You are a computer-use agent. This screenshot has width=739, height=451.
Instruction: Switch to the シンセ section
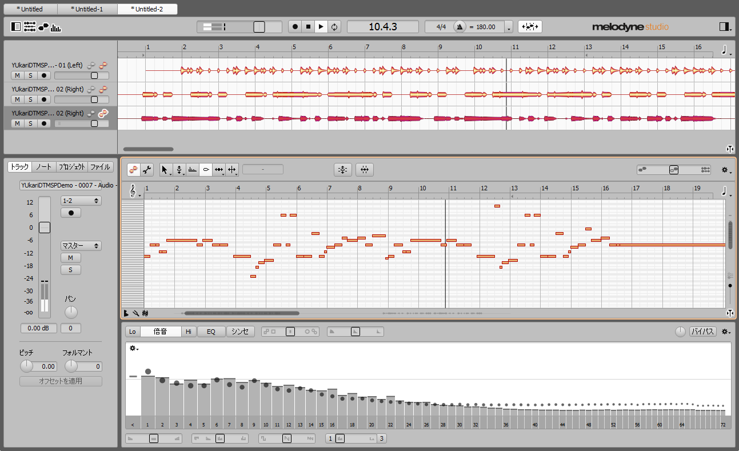click(241, 332)
